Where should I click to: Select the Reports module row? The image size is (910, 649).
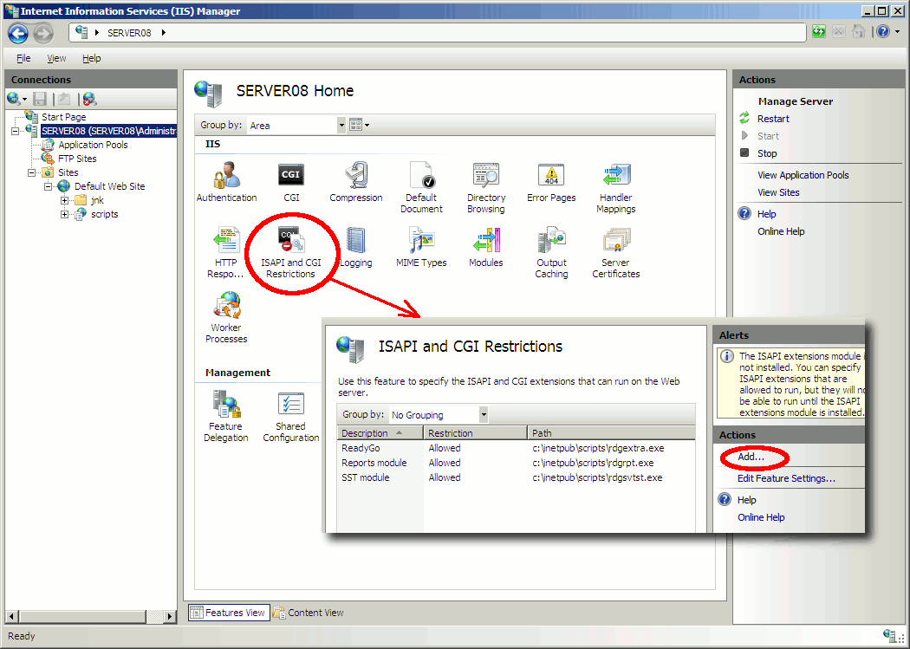pos(516,463)
